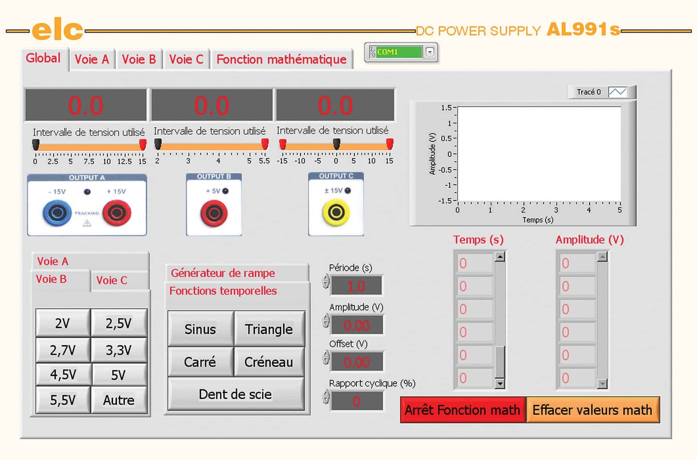The image size is (697, 460).
Task: Click the yellow ±15V connector on Output C
Action: click(336, 213)
